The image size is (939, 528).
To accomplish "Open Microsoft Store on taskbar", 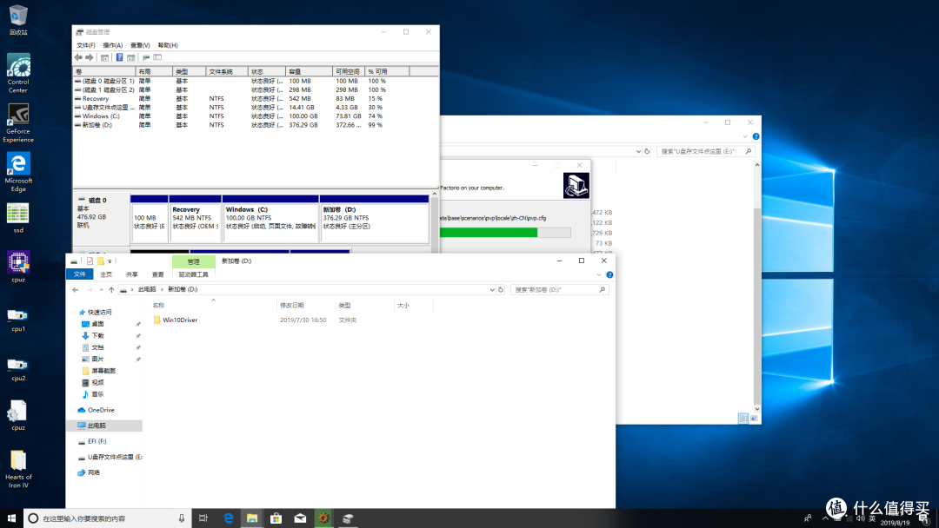I will [x=276, y=518].
